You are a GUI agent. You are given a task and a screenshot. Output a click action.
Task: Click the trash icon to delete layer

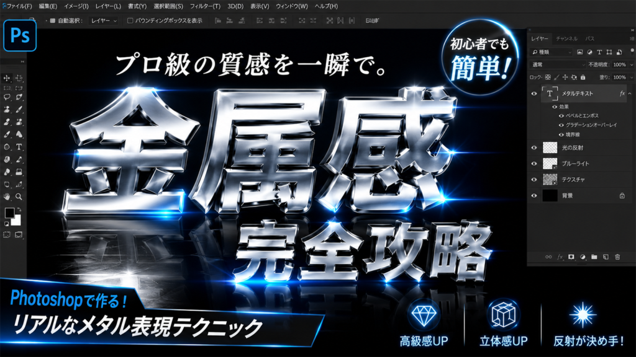coord(617,257)
